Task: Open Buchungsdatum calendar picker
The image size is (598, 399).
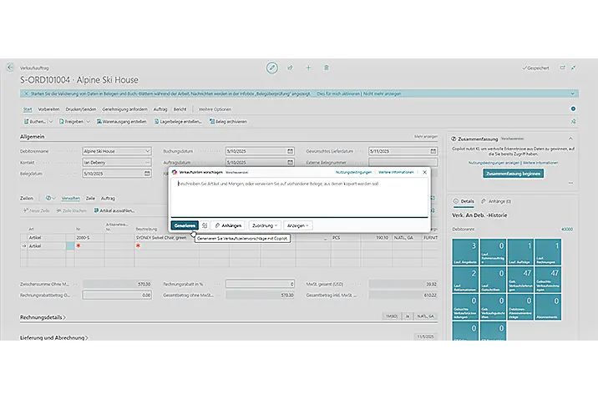Action: click(x=290, y=151)
